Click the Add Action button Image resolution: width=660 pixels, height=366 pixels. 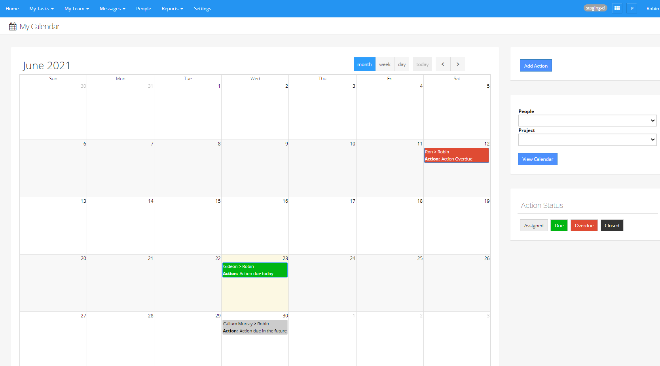tap(535, 65)
